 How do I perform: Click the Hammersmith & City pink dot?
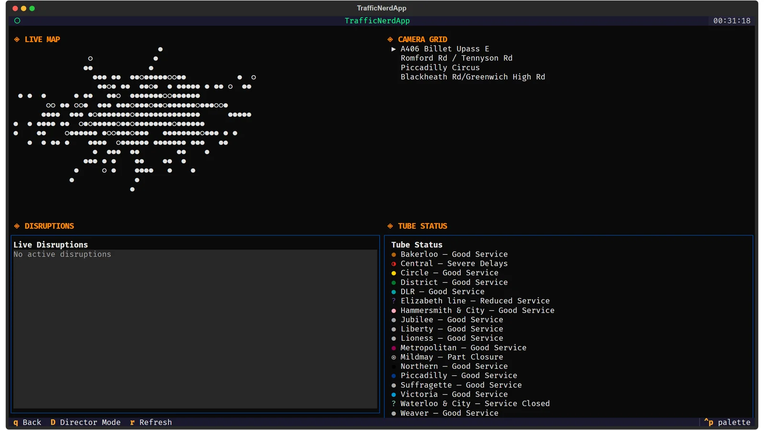coord(394,311)
